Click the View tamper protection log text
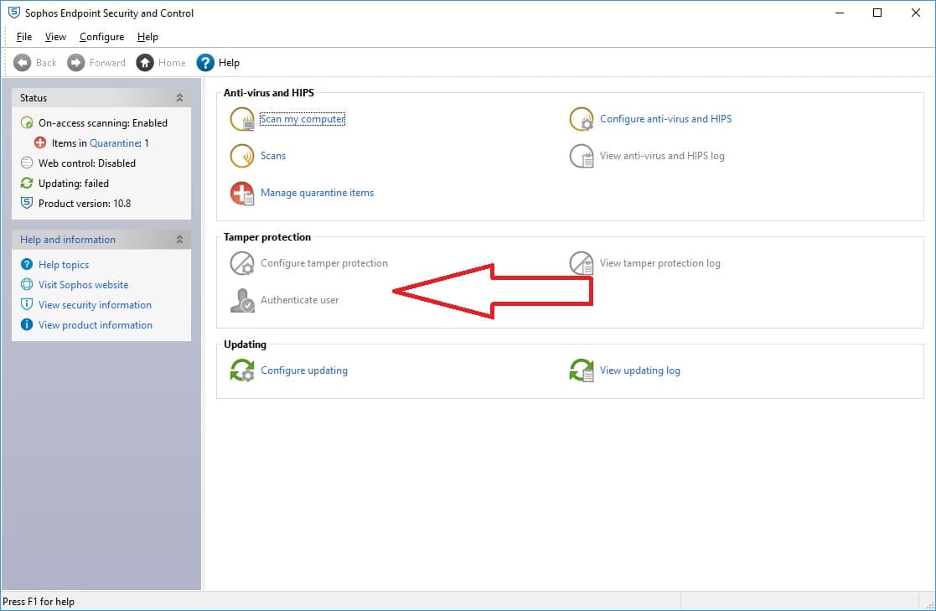This screenshot has width=936, height=611. click(x=659, y=263)
